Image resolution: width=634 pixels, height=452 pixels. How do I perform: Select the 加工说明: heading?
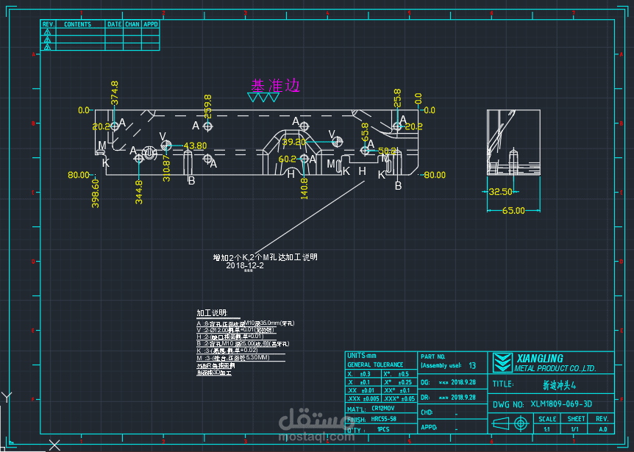(213, 312)
